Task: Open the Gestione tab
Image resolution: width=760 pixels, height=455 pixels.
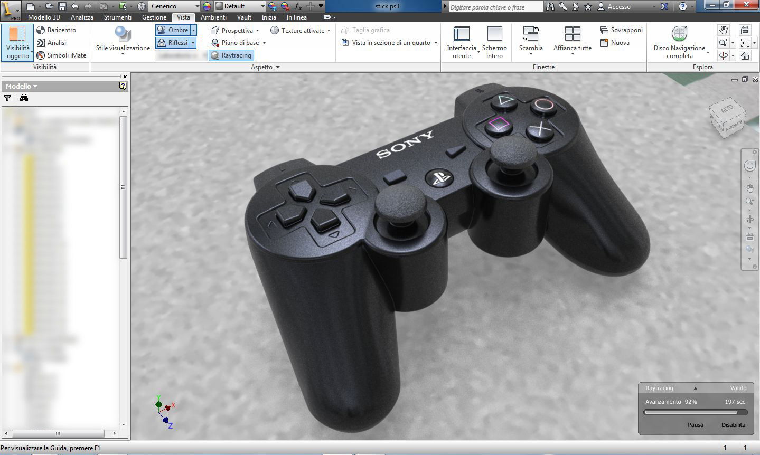Action: click(x=154, y=17)
